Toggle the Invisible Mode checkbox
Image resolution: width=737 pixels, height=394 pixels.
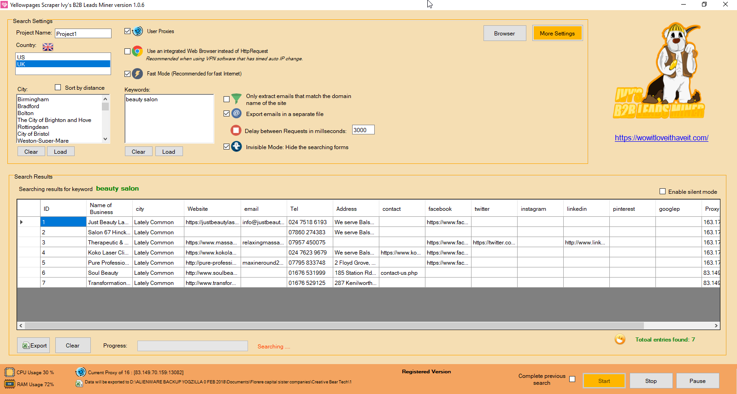tap(226, 146)
